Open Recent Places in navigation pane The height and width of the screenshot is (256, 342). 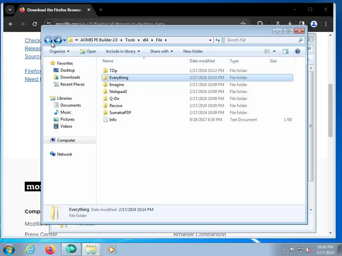click(72, 84)
